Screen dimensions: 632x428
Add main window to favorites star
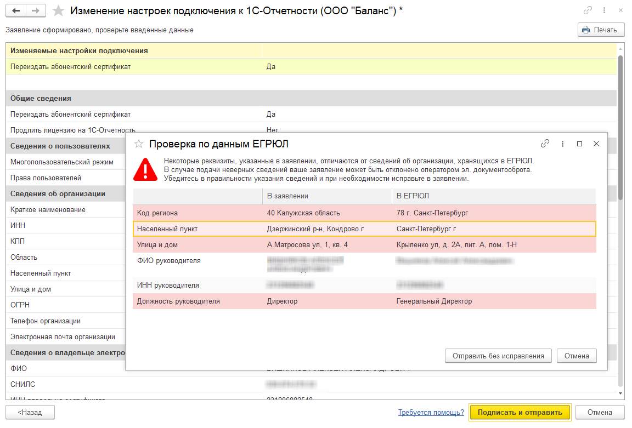[57, 11]
